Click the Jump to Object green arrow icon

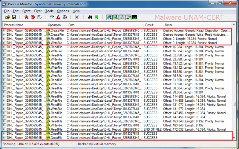pos(96,17)
